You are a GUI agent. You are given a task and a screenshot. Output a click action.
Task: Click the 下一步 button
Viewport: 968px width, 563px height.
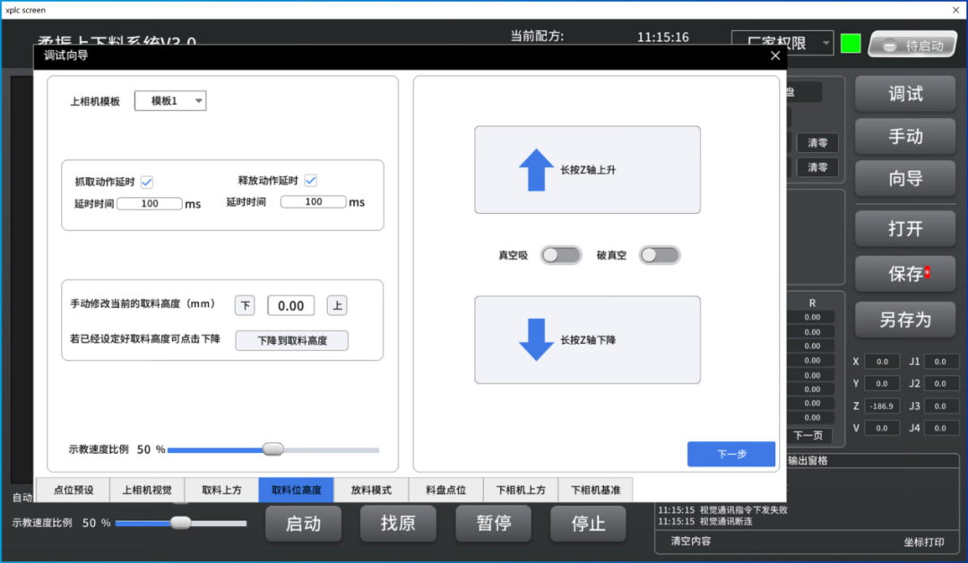click(x=731, y=454)
